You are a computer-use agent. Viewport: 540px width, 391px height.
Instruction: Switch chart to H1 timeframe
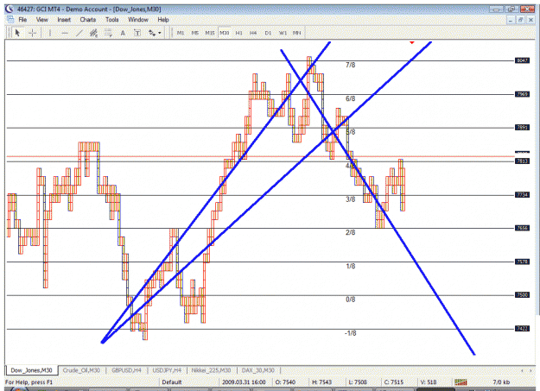[239, 33]
